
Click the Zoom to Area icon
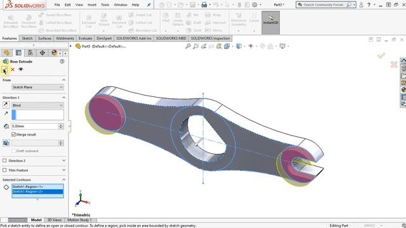point(196,46)
